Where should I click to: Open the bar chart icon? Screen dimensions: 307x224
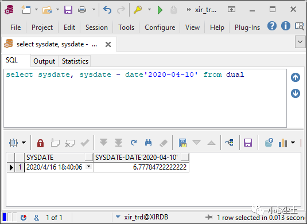tap(283, 143)
